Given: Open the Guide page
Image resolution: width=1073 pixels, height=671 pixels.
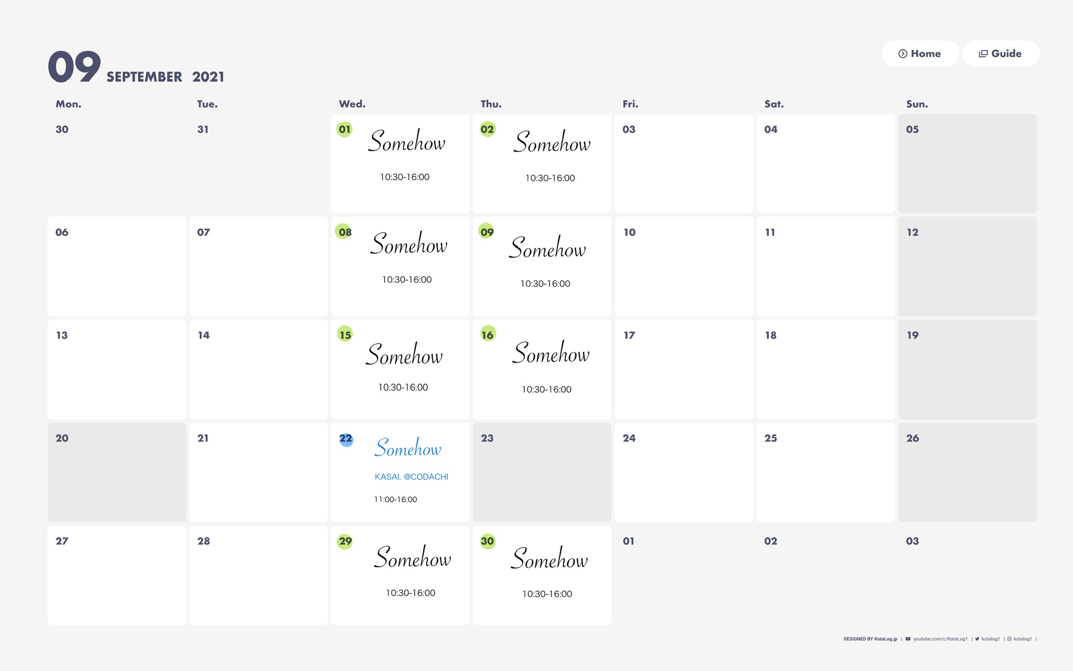Looking at the screenshot, I should (x=1000, y=54).
